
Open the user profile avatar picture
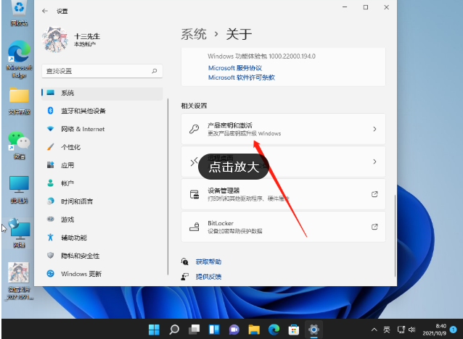pos(55,40)
